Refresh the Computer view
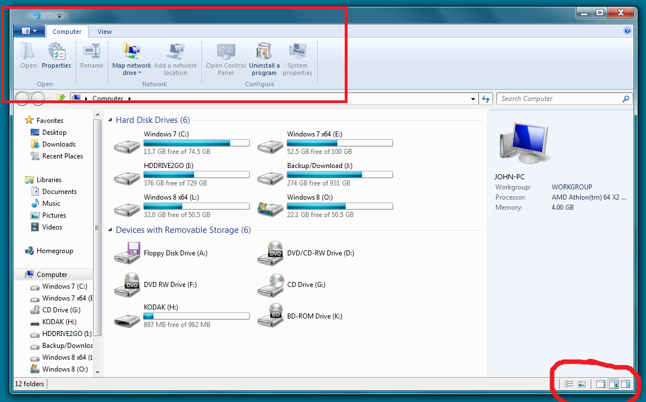The width and height of the screenshot is (646, 402). tap(486, 98)
